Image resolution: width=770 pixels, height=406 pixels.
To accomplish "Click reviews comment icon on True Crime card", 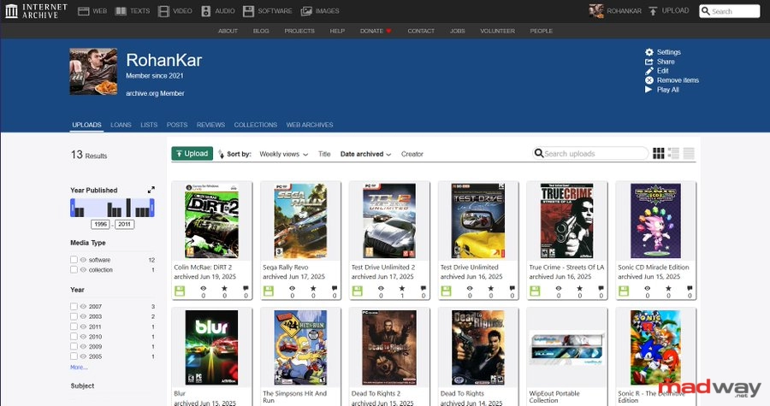I will click(601, 289).
